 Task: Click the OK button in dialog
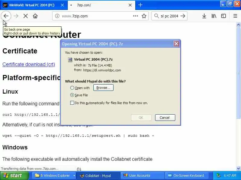tap(141, 118)
